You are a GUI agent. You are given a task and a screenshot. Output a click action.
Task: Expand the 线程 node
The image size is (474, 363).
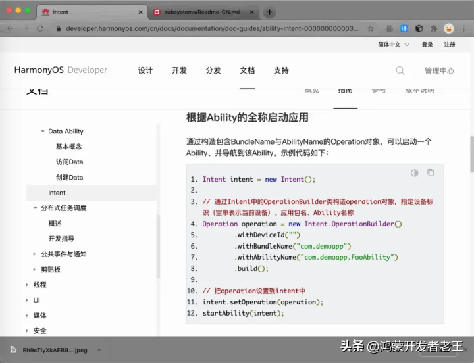tap(27, 285)
